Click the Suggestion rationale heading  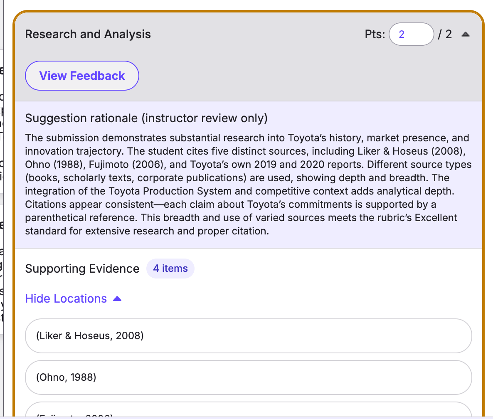(x=146, y=118)
